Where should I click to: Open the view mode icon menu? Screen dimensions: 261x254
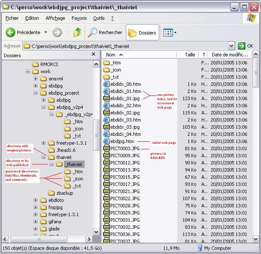[168, 32]
